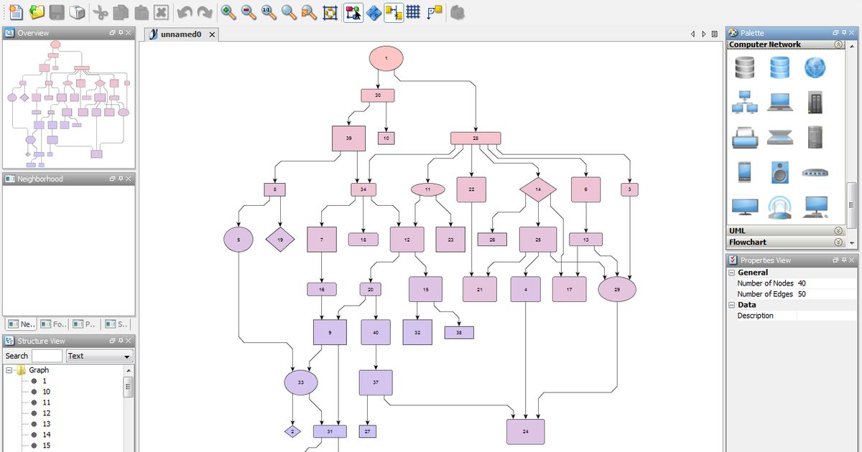Click the Structure View search input box
Screen dimensions: 862x452
pyautogui.click(x=47, y=356)
